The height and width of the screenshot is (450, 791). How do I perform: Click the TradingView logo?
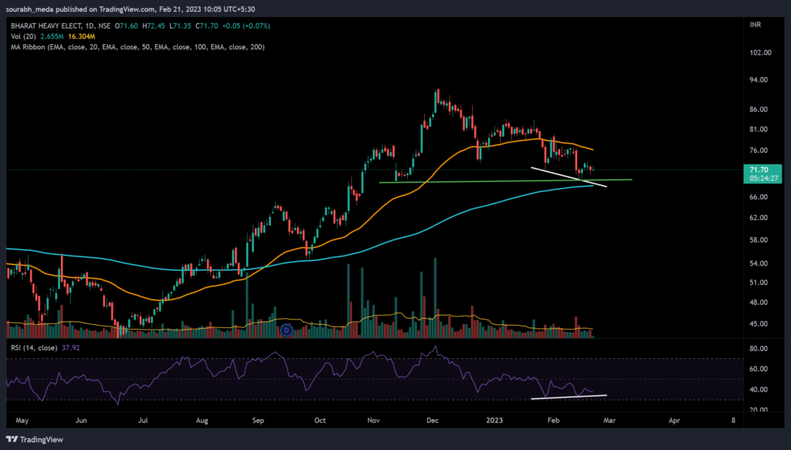pos(34,439)
